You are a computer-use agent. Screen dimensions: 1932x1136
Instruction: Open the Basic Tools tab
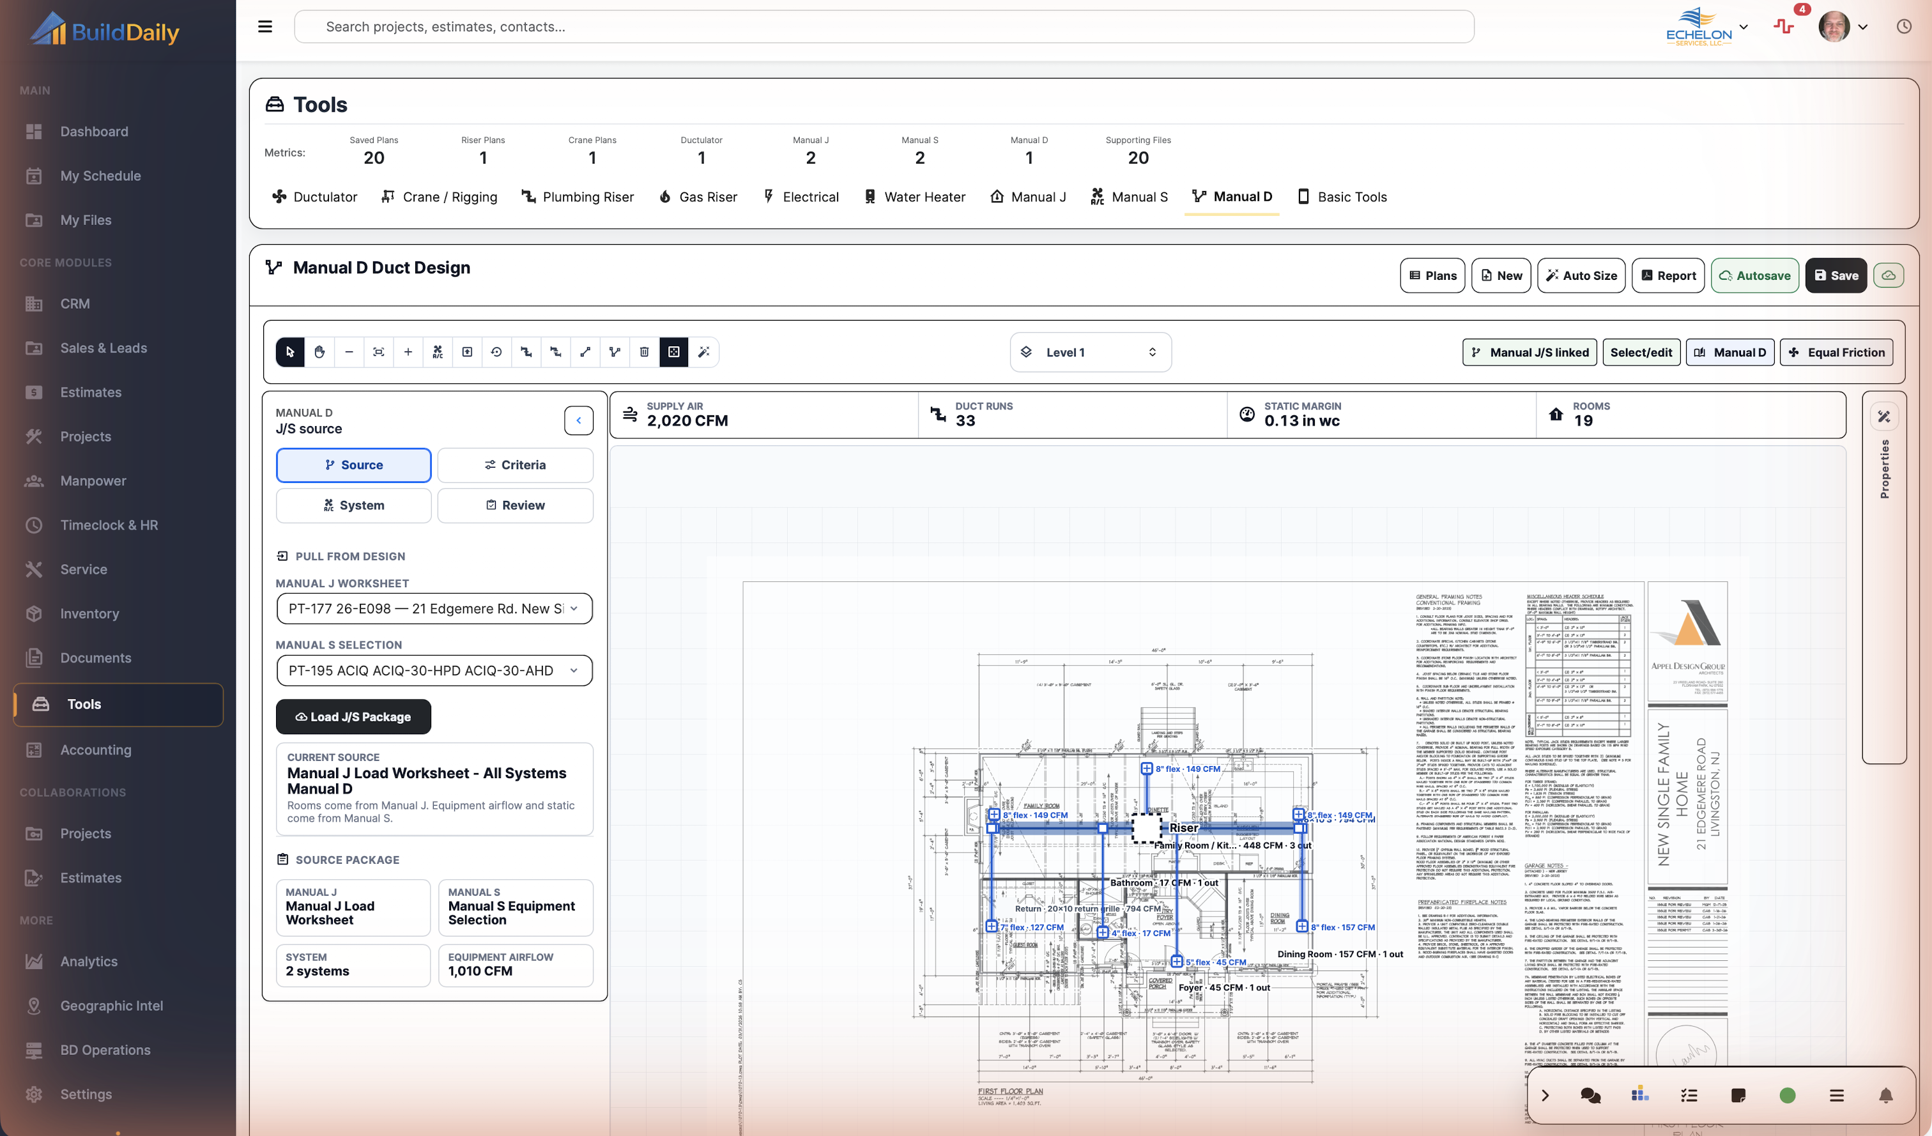tap(1342, 197)
